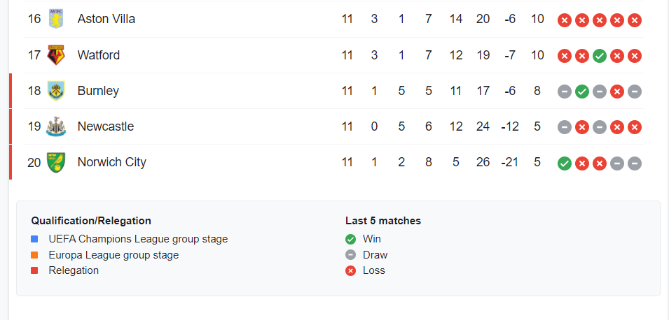This screenshot has width=669, height=320.
Task: Click the Win legend checkmark icon
Action: (x=351, y=239)
